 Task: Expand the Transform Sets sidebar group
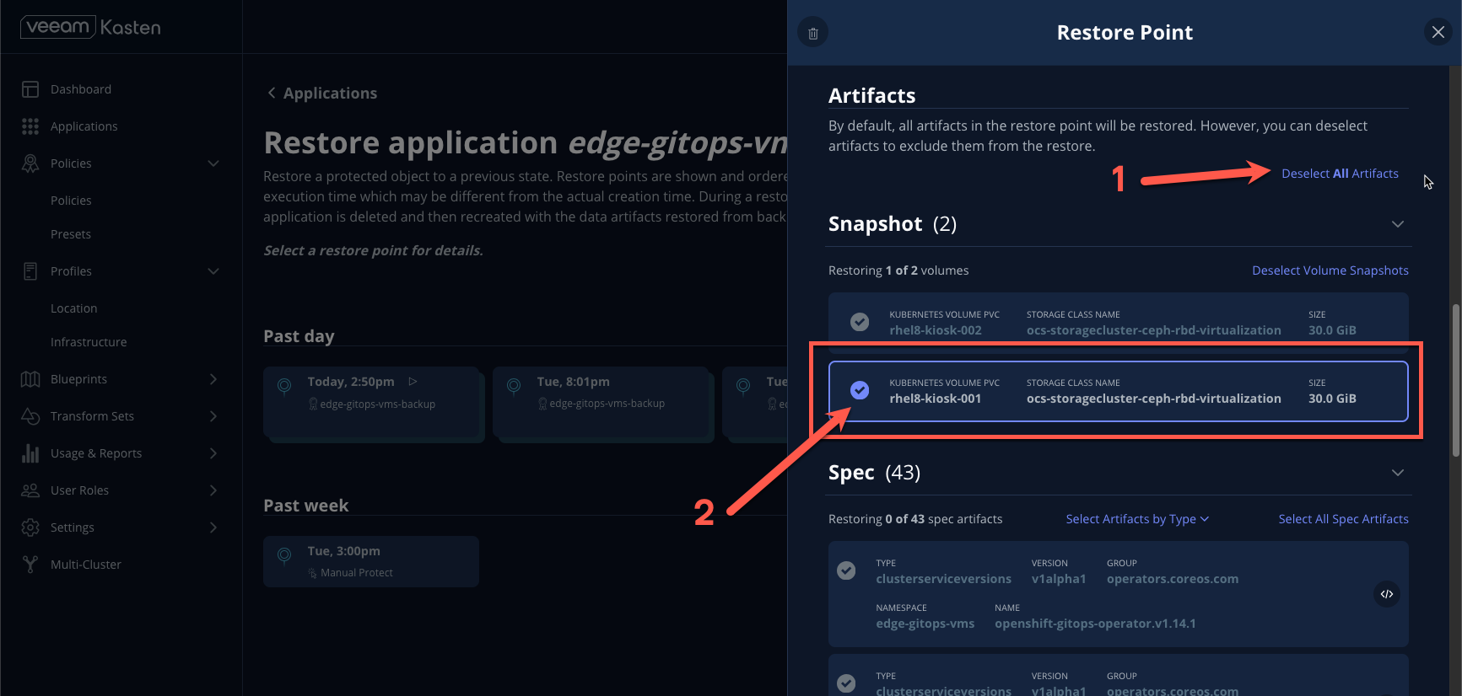click(213, 416)
